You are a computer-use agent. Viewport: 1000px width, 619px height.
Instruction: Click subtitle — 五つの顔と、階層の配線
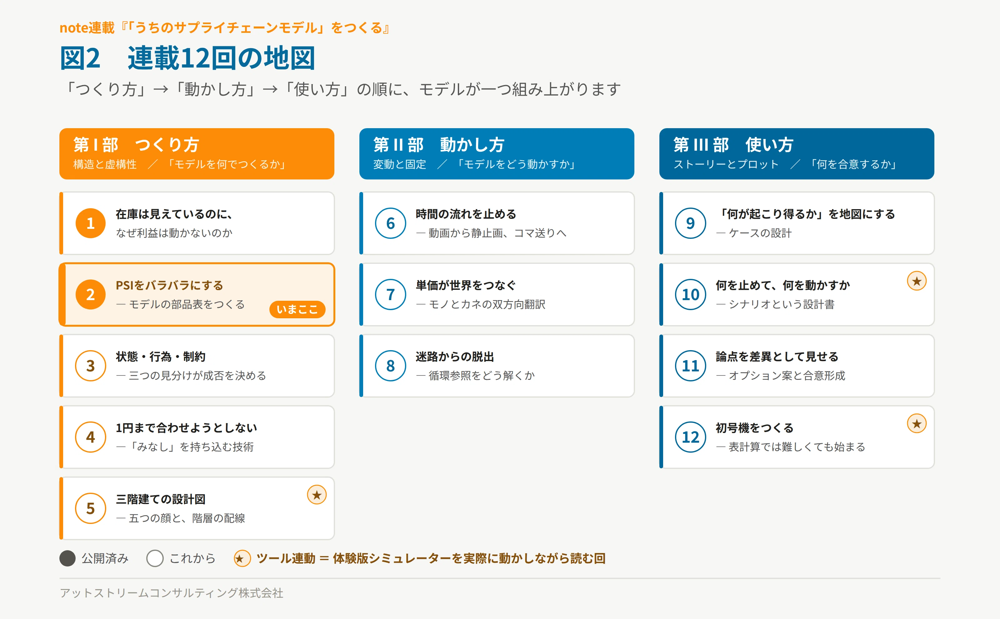[x=180, y=518]
